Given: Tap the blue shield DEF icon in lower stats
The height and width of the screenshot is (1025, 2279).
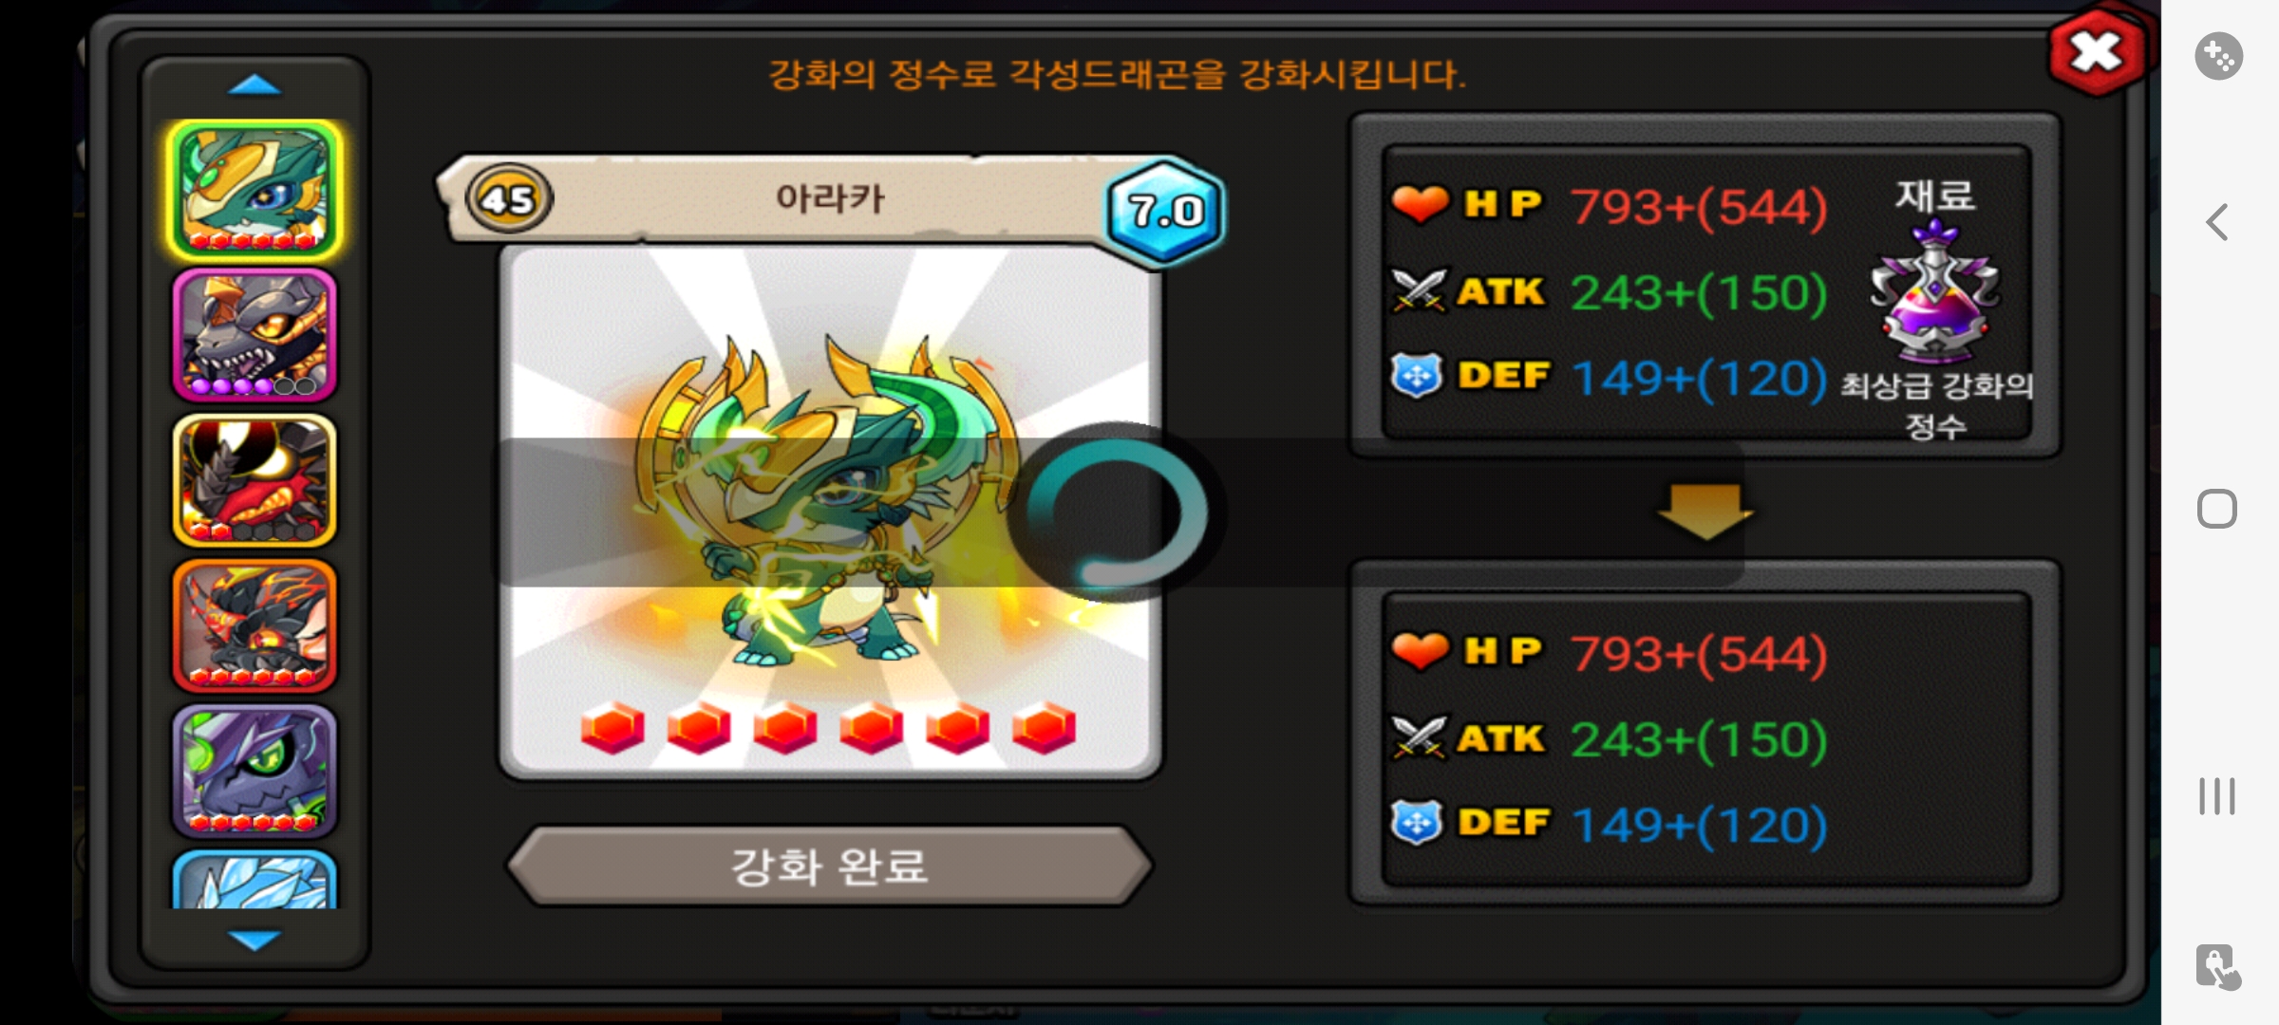Looking at the screenshot, I should click(x=1417, y=822).
